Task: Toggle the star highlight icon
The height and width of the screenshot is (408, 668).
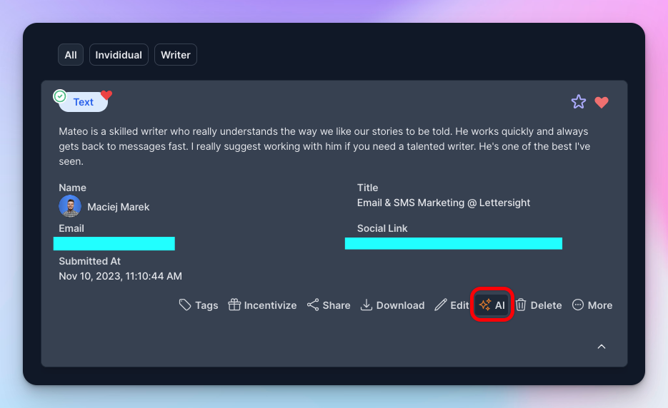Action: [579, 102]
